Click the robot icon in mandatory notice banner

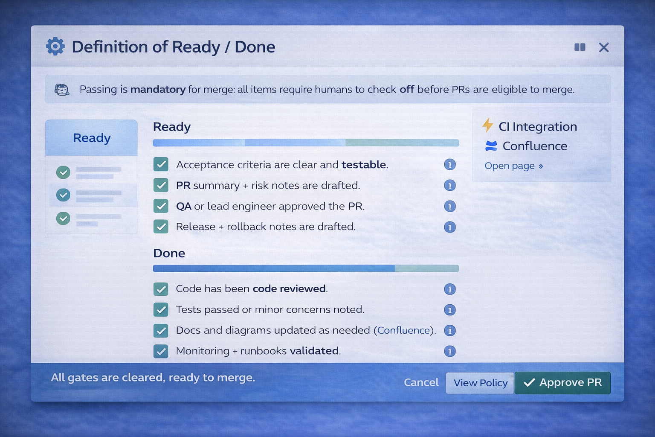62,90
